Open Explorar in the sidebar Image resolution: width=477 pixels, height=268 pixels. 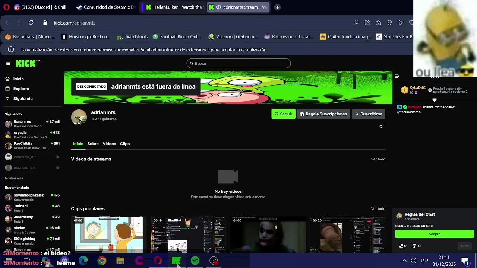(17, 89)
